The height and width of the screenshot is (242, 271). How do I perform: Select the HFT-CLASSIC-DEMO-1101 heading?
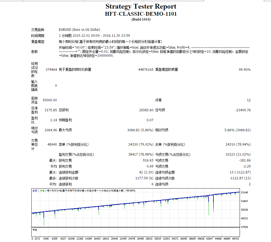(141, 14)
